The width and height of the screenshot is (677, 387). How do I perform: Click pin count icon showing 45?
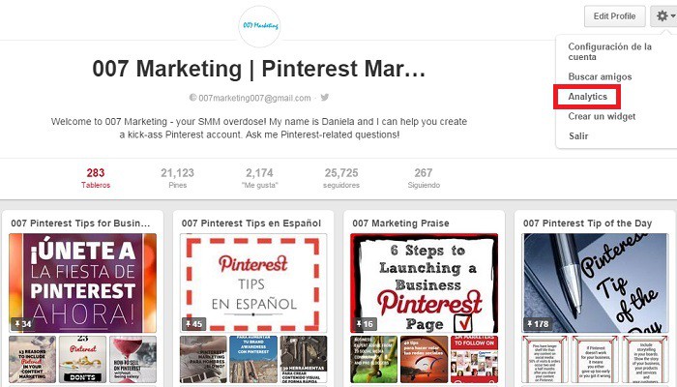[193, 323]
